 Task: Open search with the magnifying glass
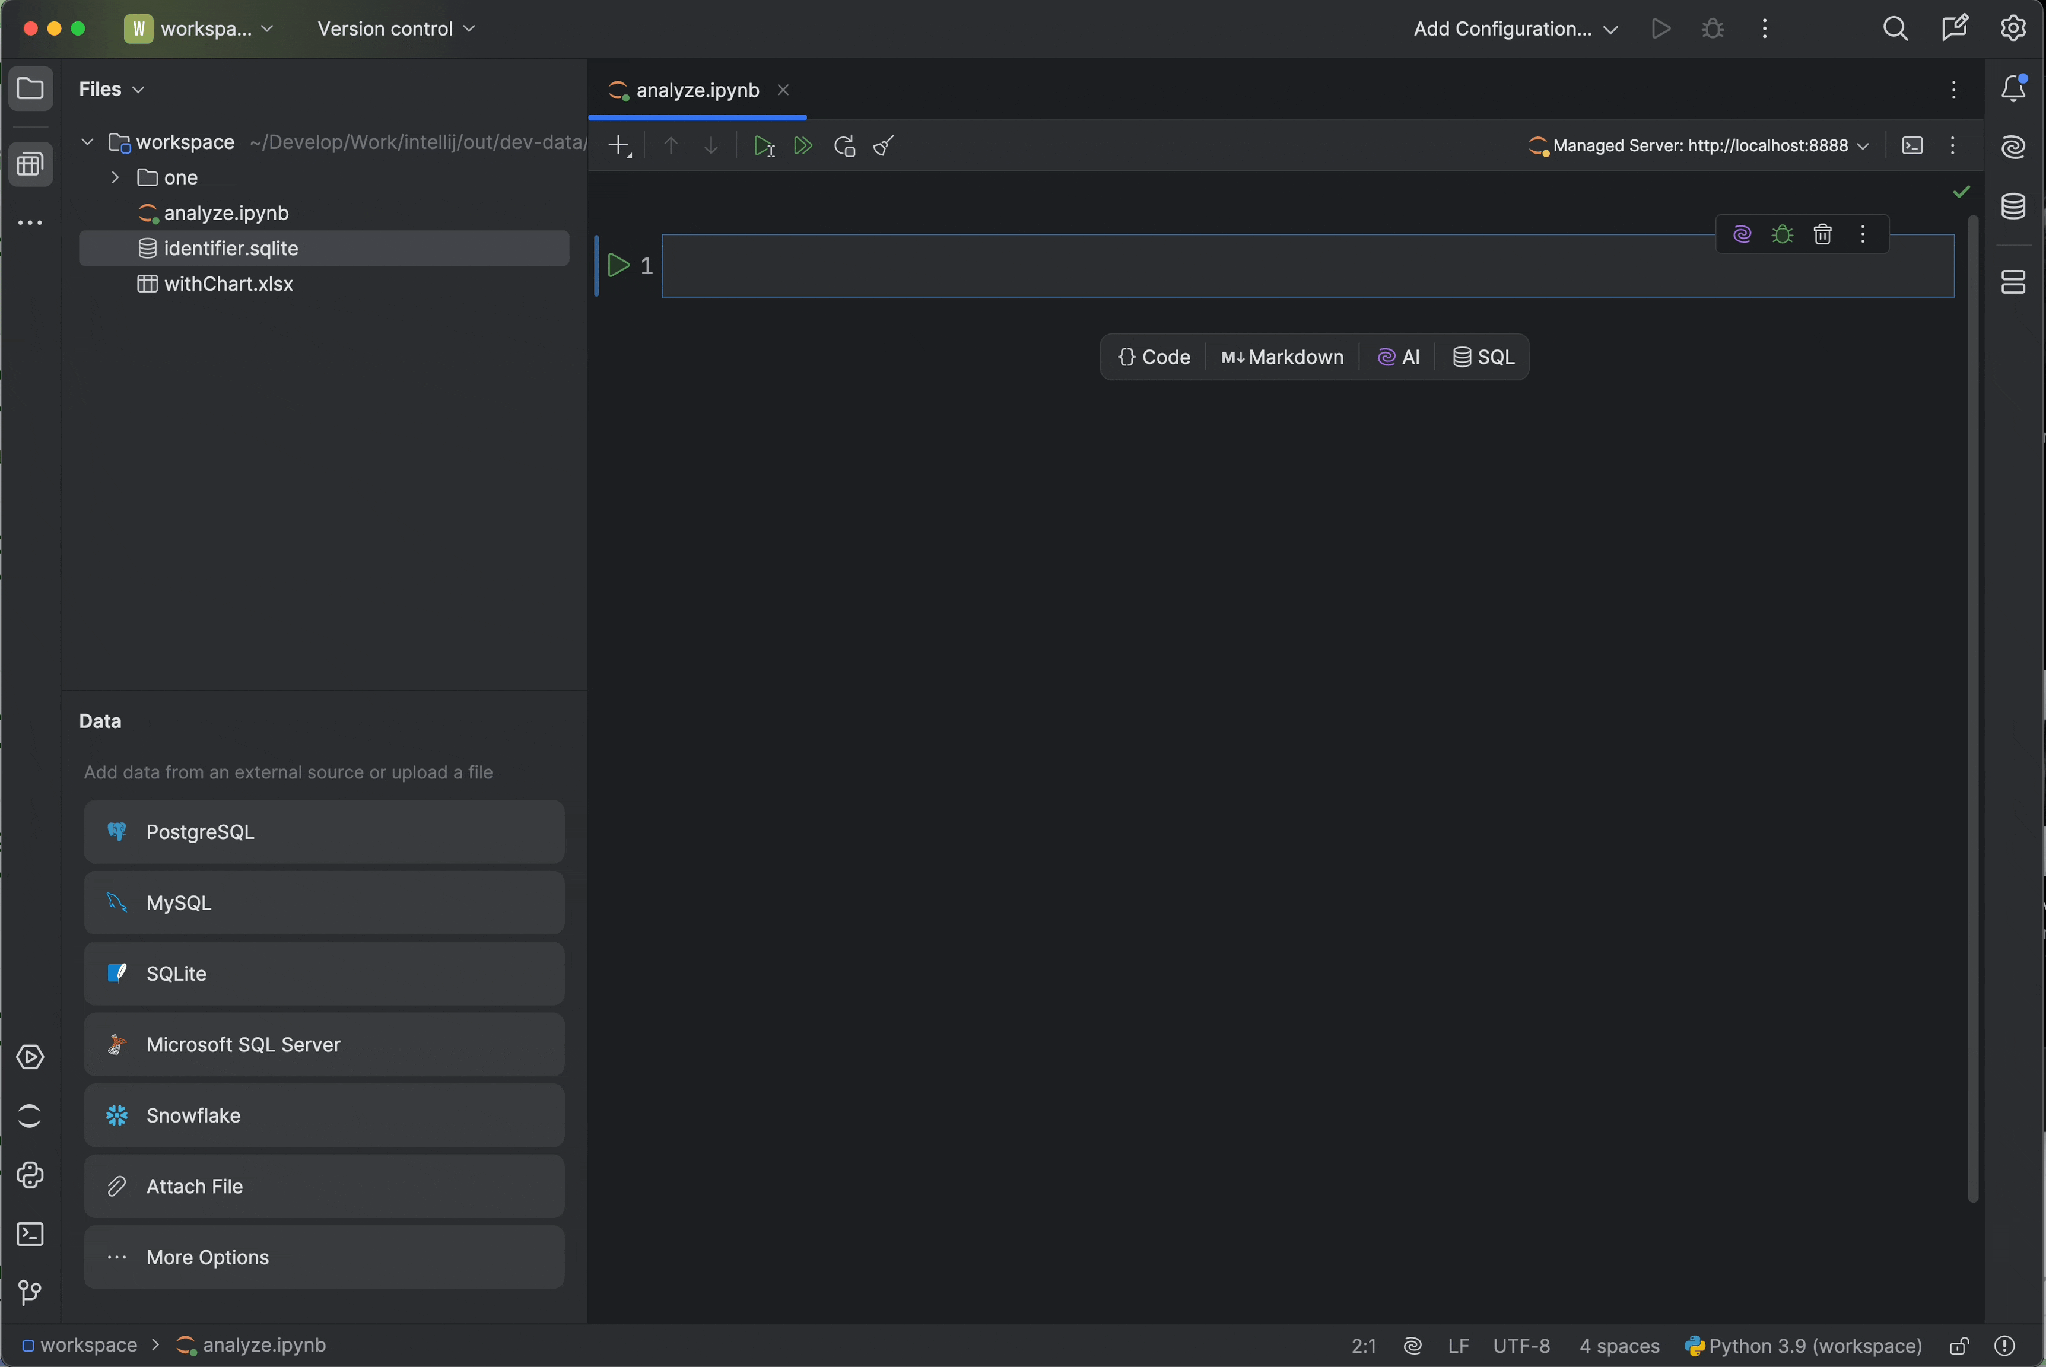pos(1895,28)
